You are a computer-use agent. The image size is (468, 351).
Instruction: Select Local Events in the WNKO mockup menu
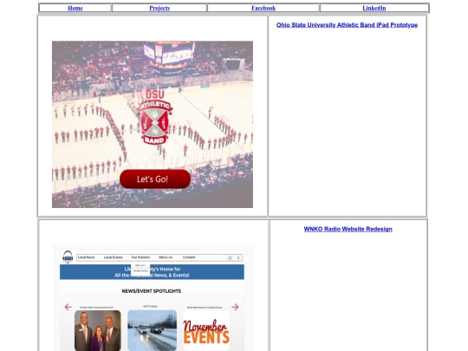click(x=114, y=257)
